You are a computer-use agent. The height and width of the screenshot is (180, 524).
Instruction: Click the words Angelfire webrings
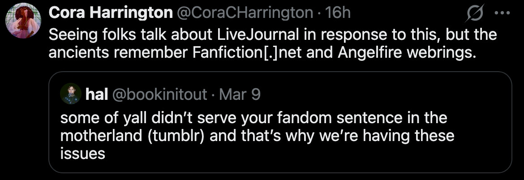click(401, 53)
